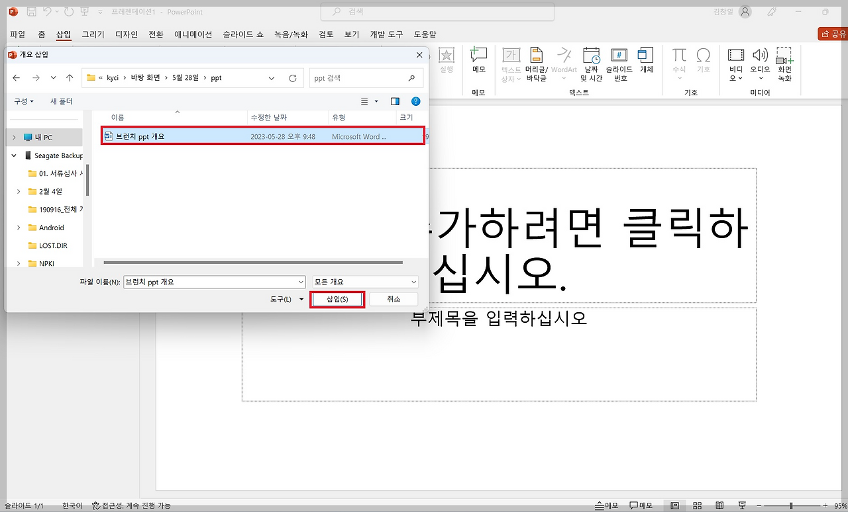Viewport: 848px width, 512px height.
Task: Open the 구성 organize dropdown
Action: pos(24,101)
